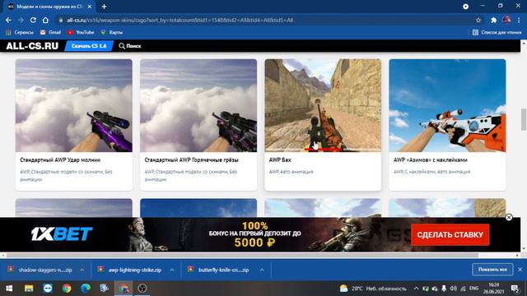Click the vertical page scrollbar thumb

pyautogui.click(x=524, y=119)
